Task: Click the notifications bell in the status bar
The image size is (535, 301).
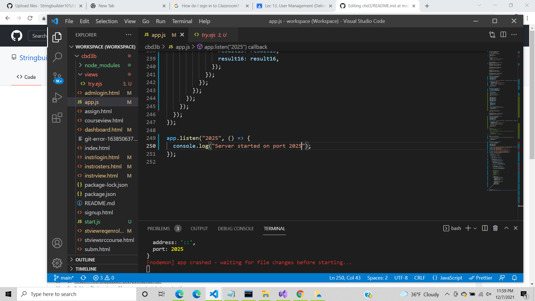Action: (x=514, y=278)
